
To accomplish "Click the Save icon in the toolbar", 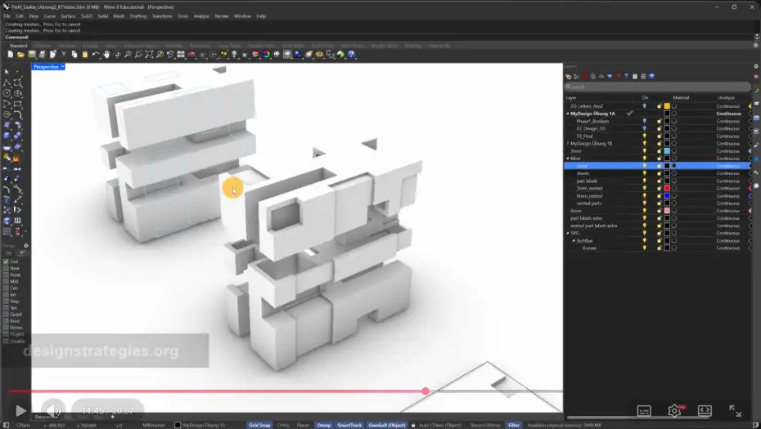I will (32, 55).
